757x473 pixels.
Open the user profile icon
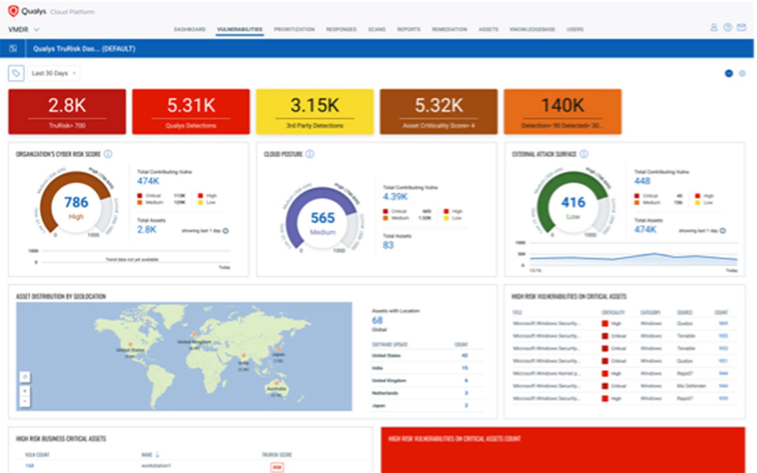[x=714, y=28]
